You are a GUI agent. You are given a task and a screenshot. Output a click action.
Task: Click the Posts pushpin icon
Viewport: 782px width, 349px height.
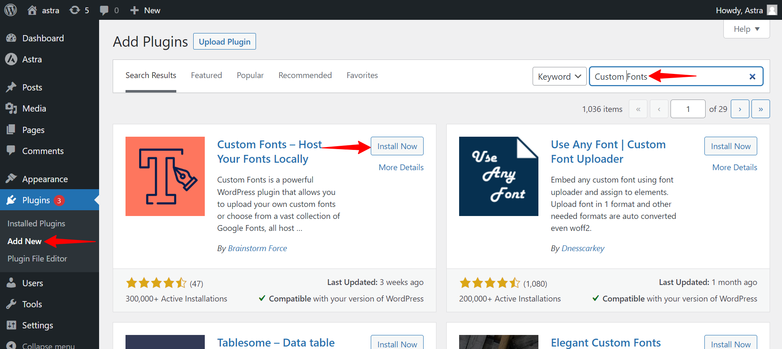point(11,87)
